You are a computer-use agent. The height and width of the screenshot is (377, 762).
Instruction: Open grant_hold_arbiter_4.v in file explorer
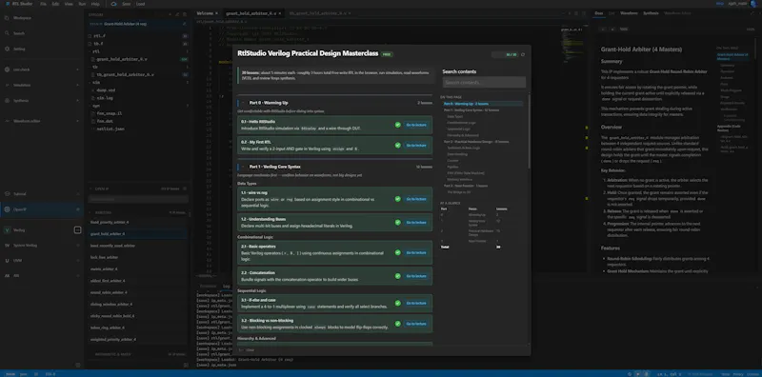point(122,59)
